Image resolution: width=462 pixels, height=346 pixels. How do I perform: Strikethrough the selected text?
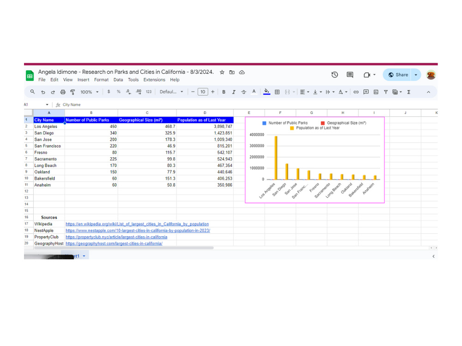pos(243,92)
